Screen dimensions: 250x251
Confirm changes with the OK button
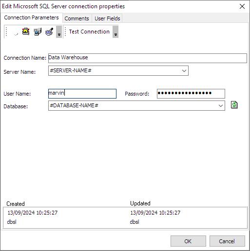click(x=188, y=241)
